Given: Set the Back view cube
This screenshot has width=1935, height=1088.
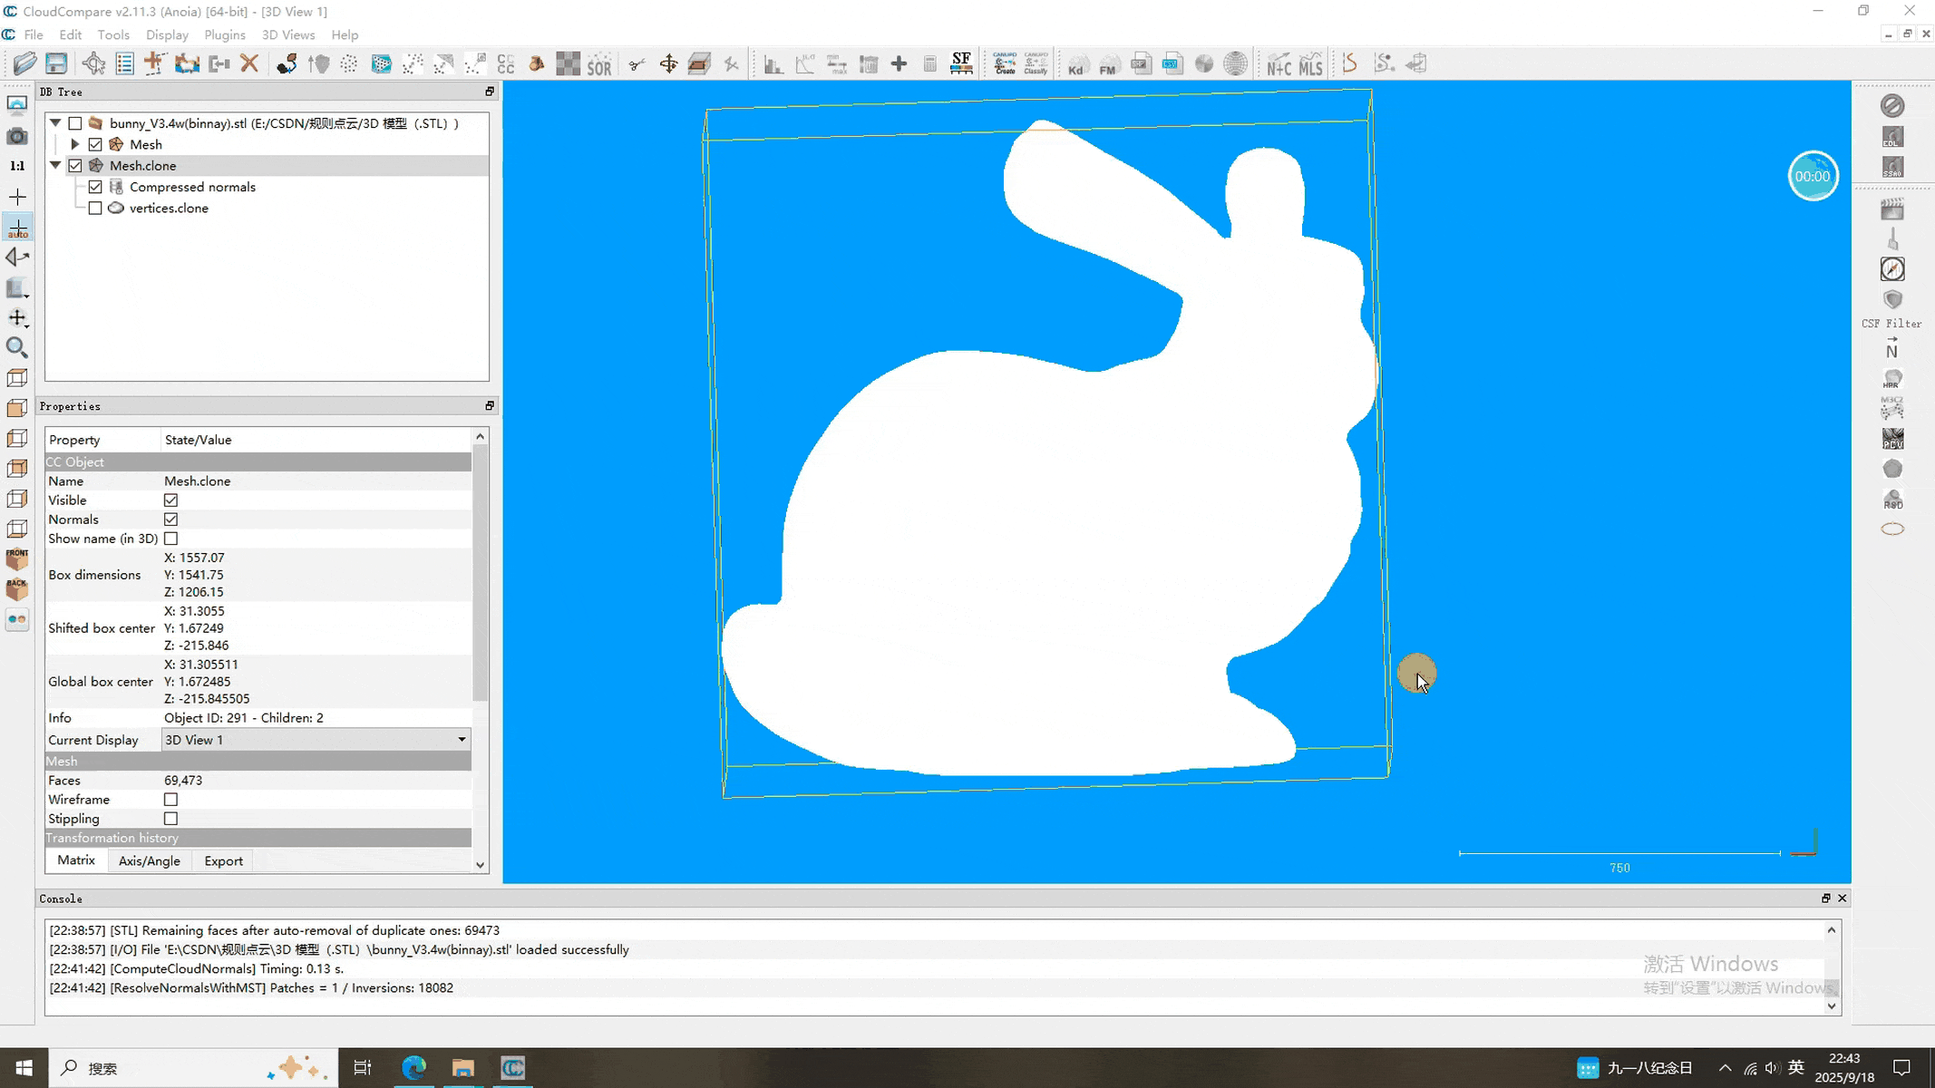Looking at the screenshot, I should pyautogui.click(x=17, y=588).
